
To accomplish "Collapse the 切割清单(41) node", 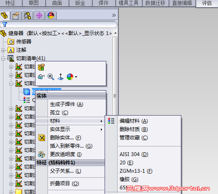I will click(x=3, y=58).
